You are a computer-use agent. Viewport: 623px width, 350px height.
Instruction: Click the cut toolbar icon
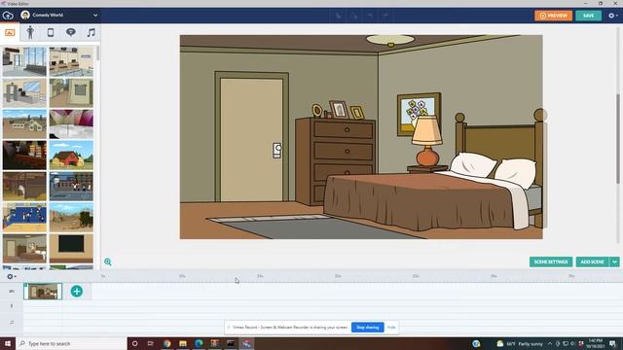338,16
